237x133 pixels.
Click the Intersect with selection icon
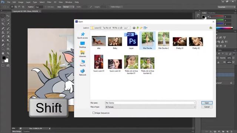click(23, 7)
